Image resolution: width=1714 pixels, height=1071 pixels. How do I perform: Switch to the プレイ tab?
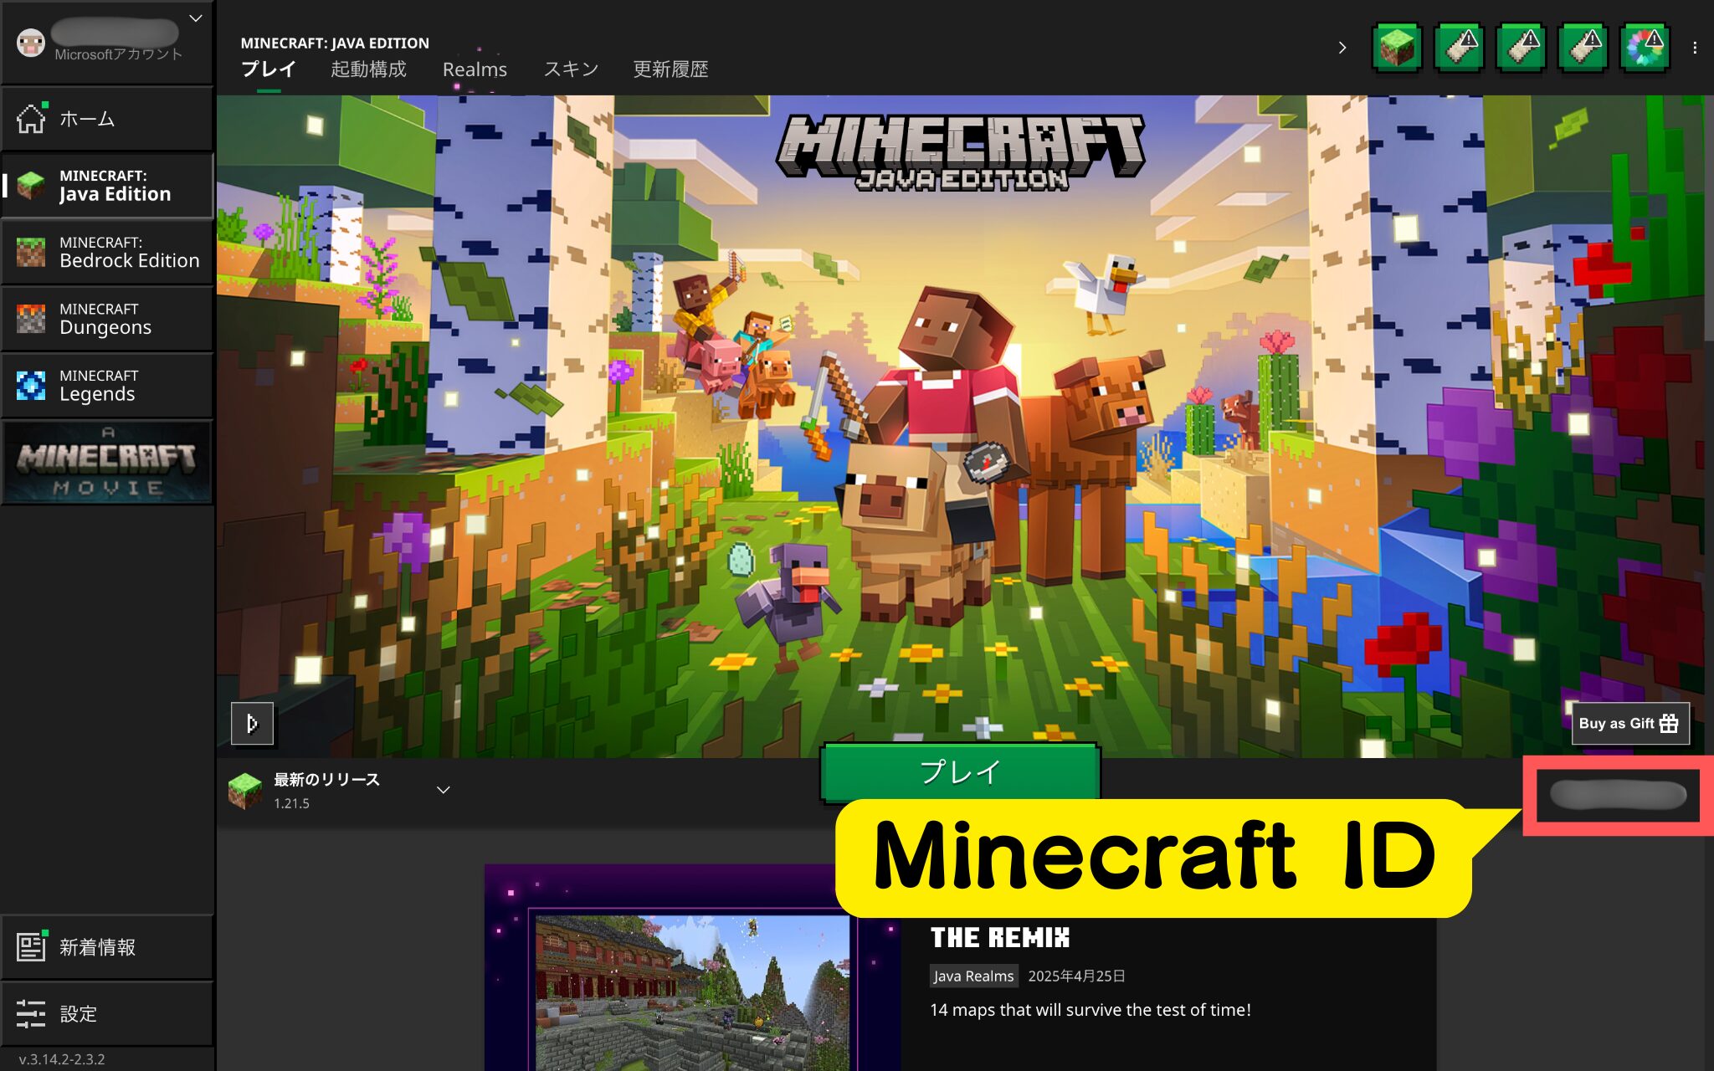tap(269, 69)
